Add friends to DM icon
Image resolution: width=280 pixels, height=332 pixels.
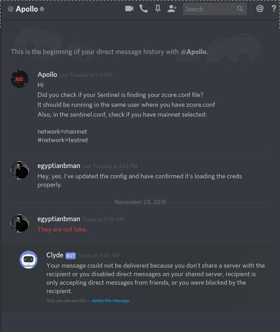pos(172,8)
